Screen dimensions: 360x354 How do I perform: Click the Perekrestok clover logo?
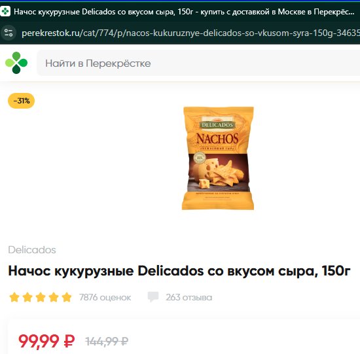coord(16,63)
